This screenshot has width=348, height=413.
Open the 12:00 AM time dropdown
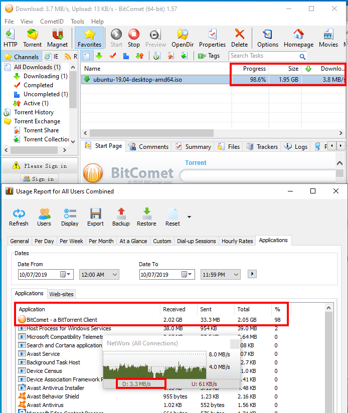99,275
